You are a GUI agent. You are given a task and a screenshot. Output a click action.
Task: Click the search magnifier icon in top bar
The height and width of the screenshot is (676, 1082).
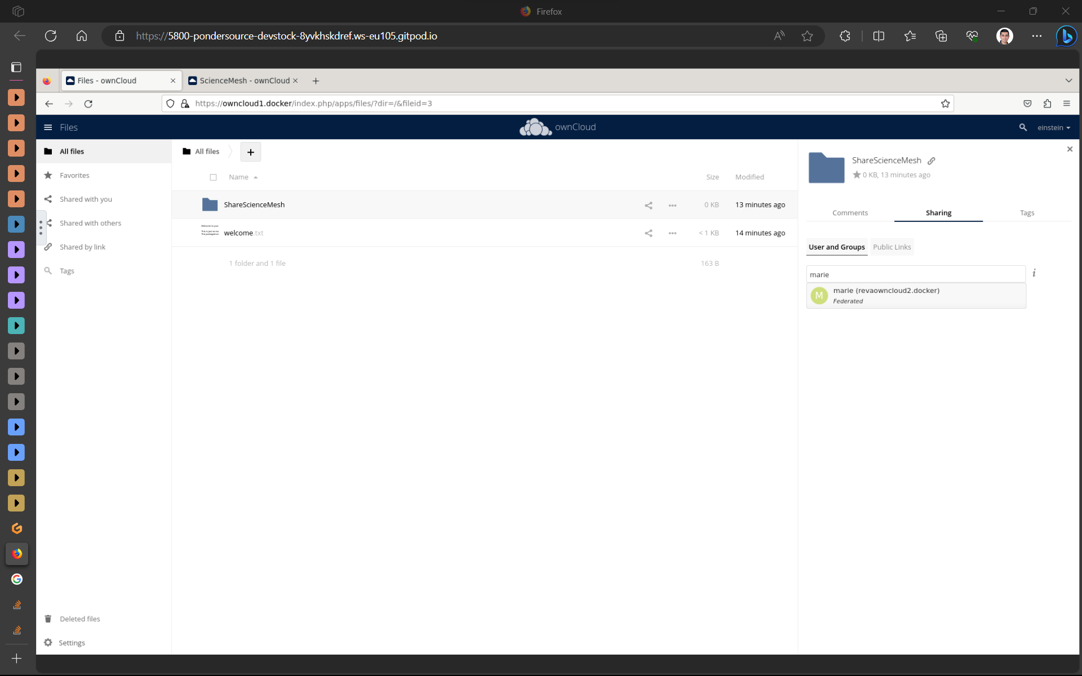click(1023, 127)
